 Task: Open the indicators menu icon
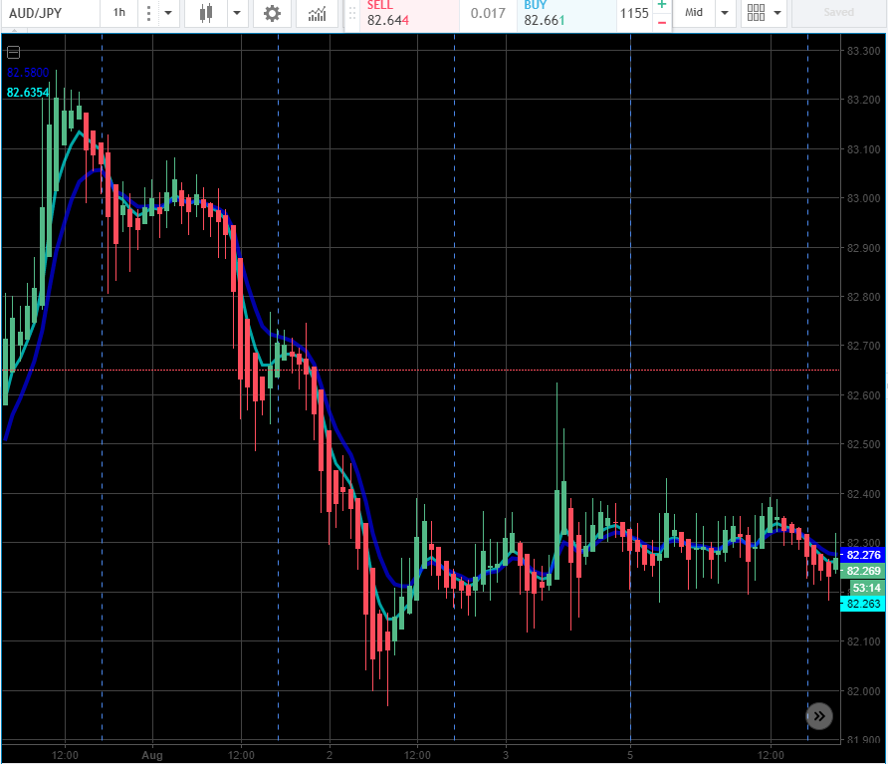click(x=317, y=14)
